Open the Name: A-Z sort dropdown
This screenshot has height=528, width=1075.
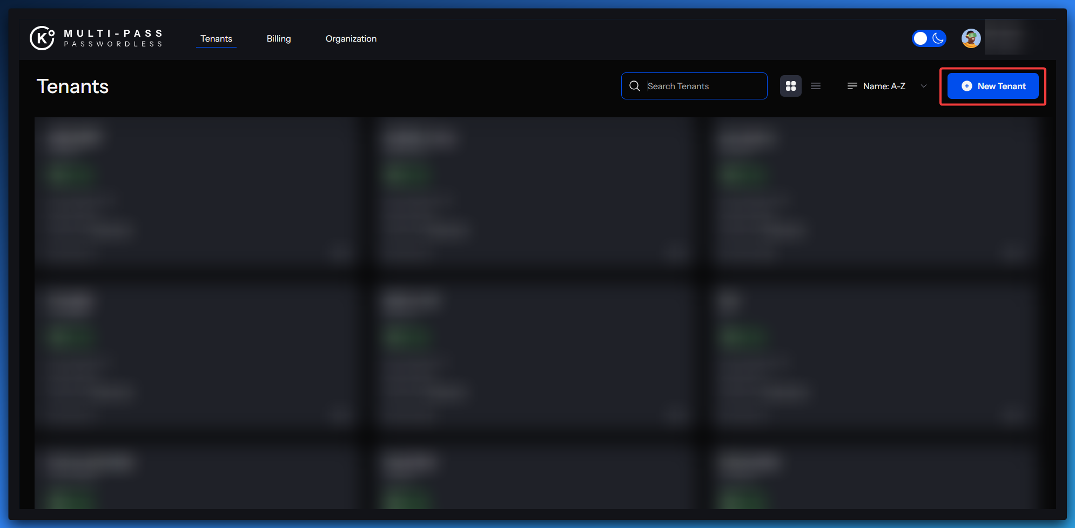click(x=884, y=86)
